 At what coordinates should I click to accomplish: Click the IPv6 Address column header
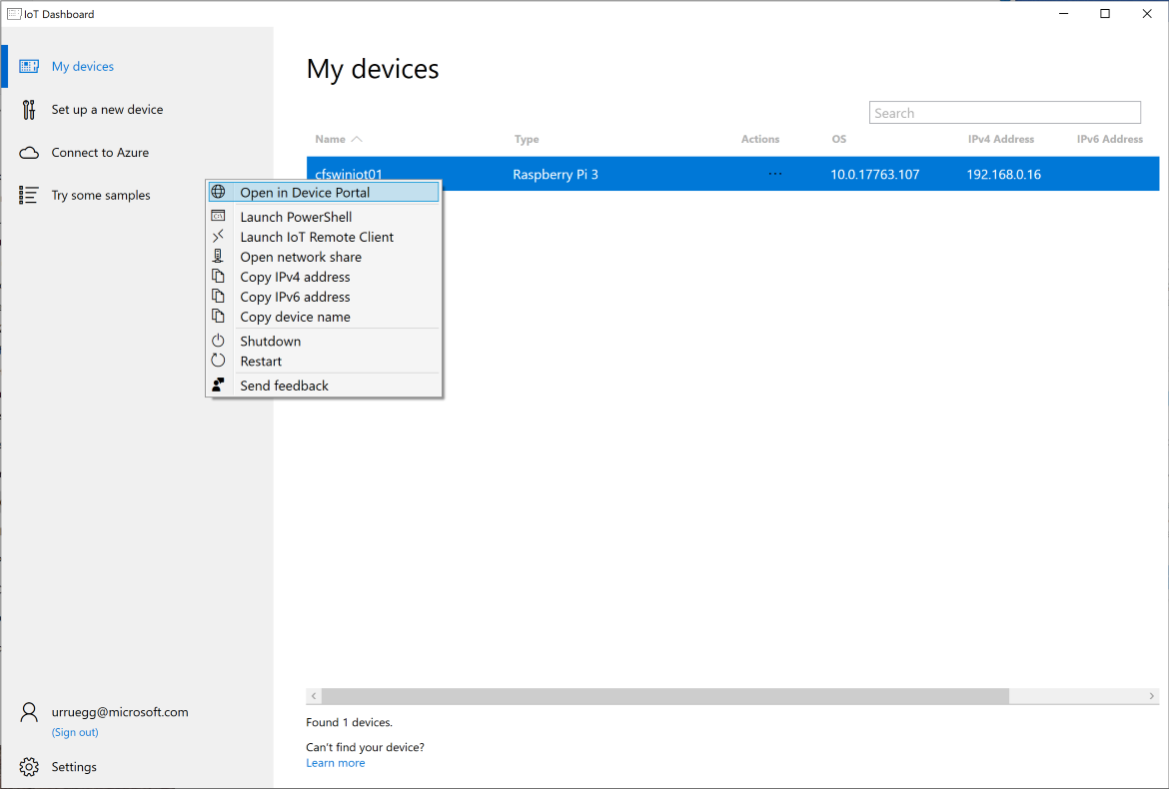point(1109,139)
